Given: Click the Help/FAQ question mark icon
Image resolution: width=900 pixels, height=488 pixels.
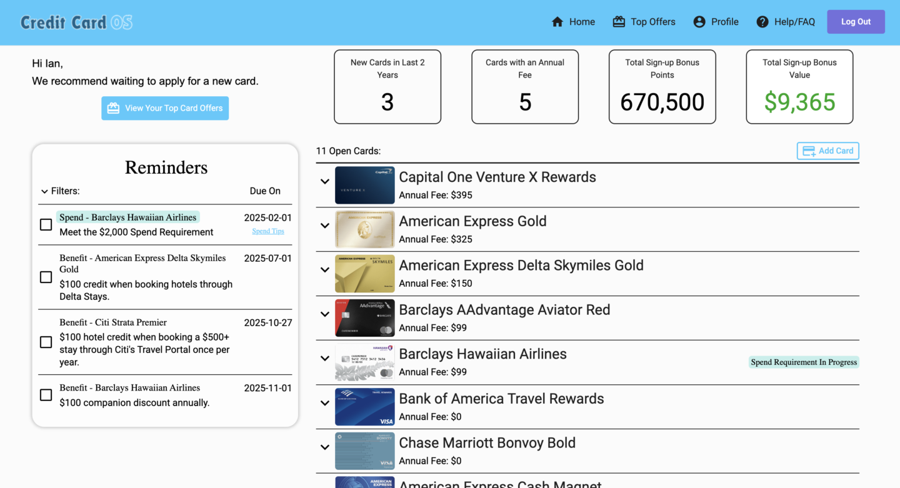Looking at the screenshot, I should click(x=762, y=22).
